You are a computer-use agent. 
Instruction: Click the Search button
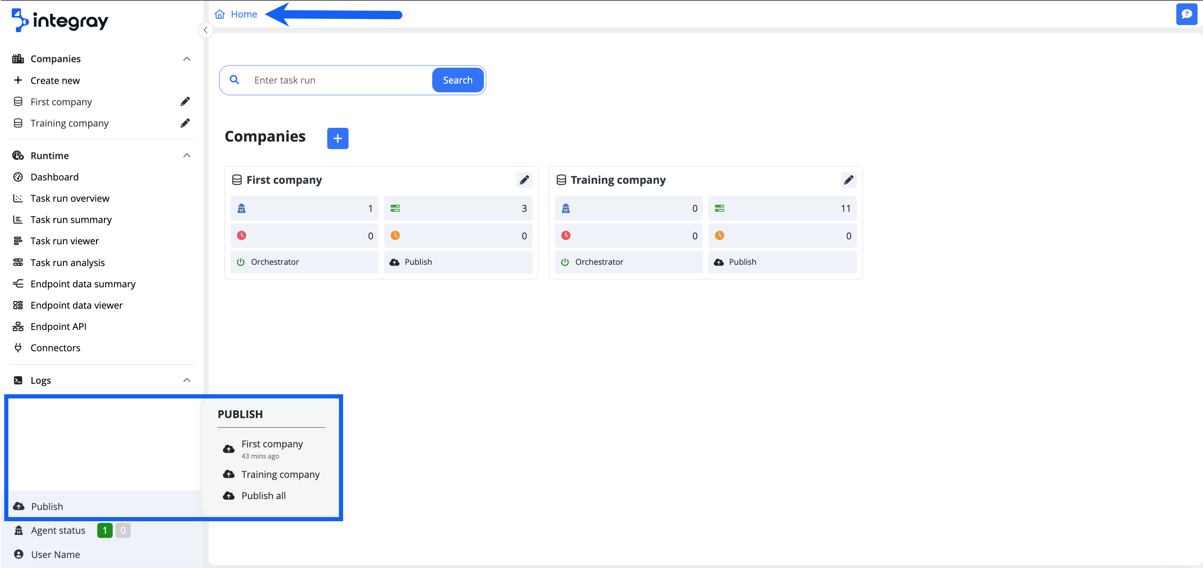coord(457,80)
